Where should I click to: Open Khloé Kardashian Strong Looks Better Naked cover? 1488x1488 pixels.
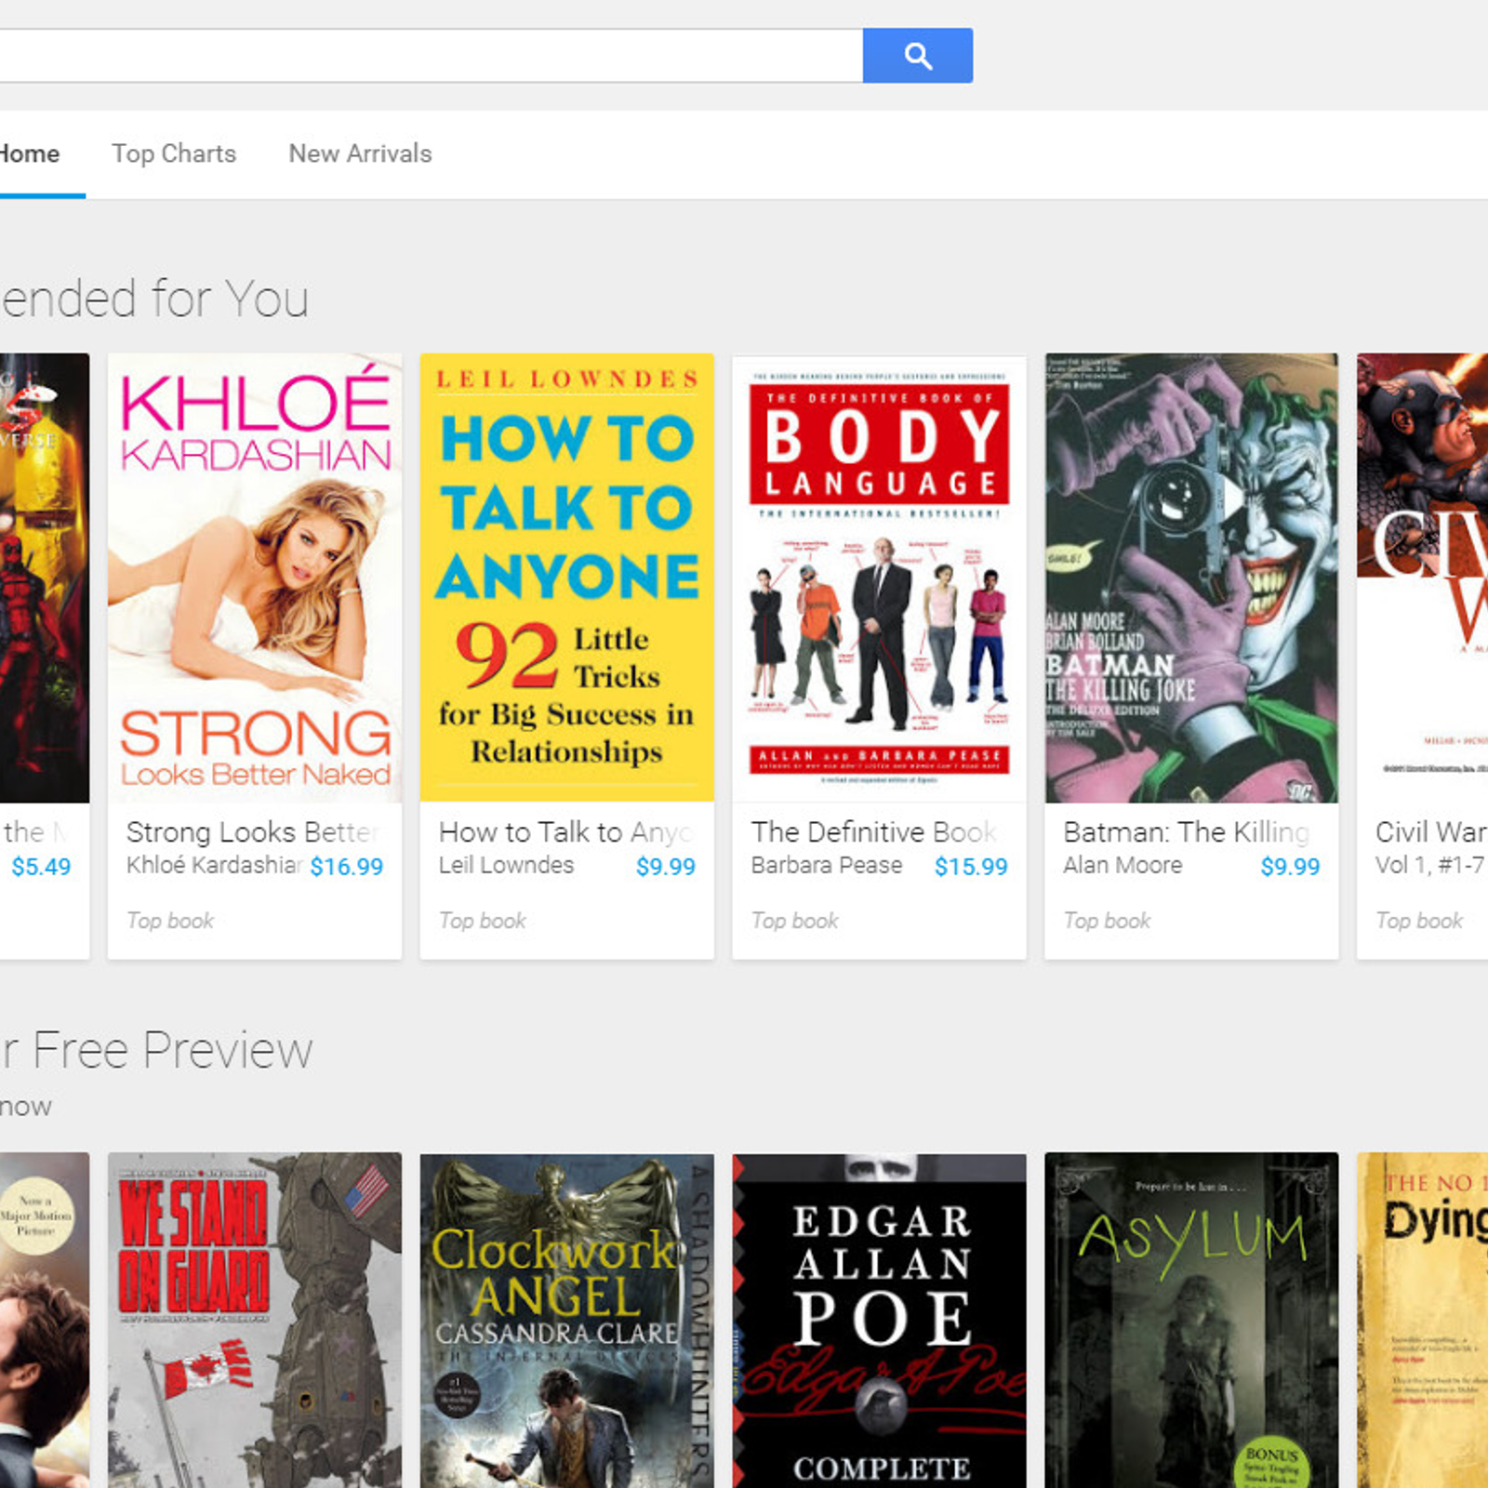[x=255, y=578]
